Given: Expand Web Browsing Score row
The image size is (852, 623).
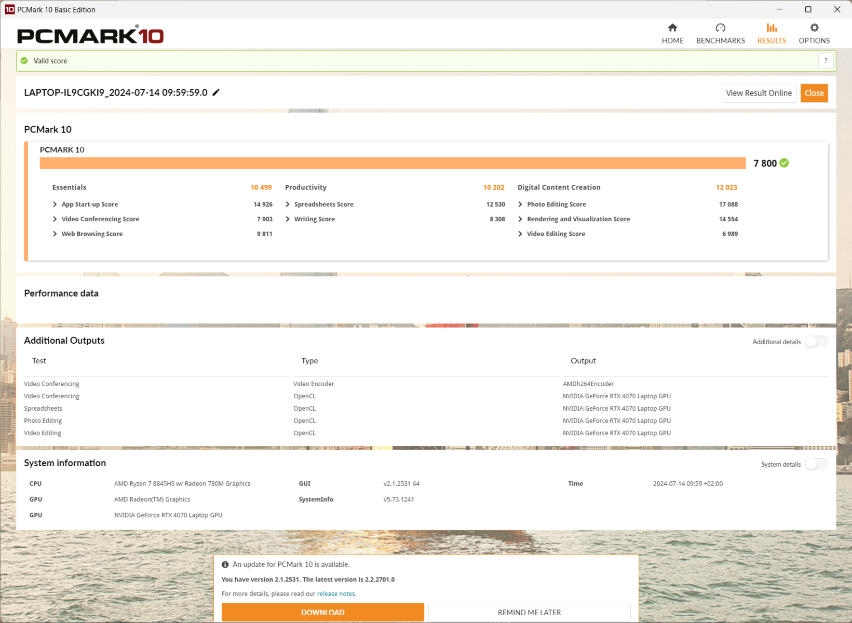Looking at the screenshot, I should click(x=55, y=234).
